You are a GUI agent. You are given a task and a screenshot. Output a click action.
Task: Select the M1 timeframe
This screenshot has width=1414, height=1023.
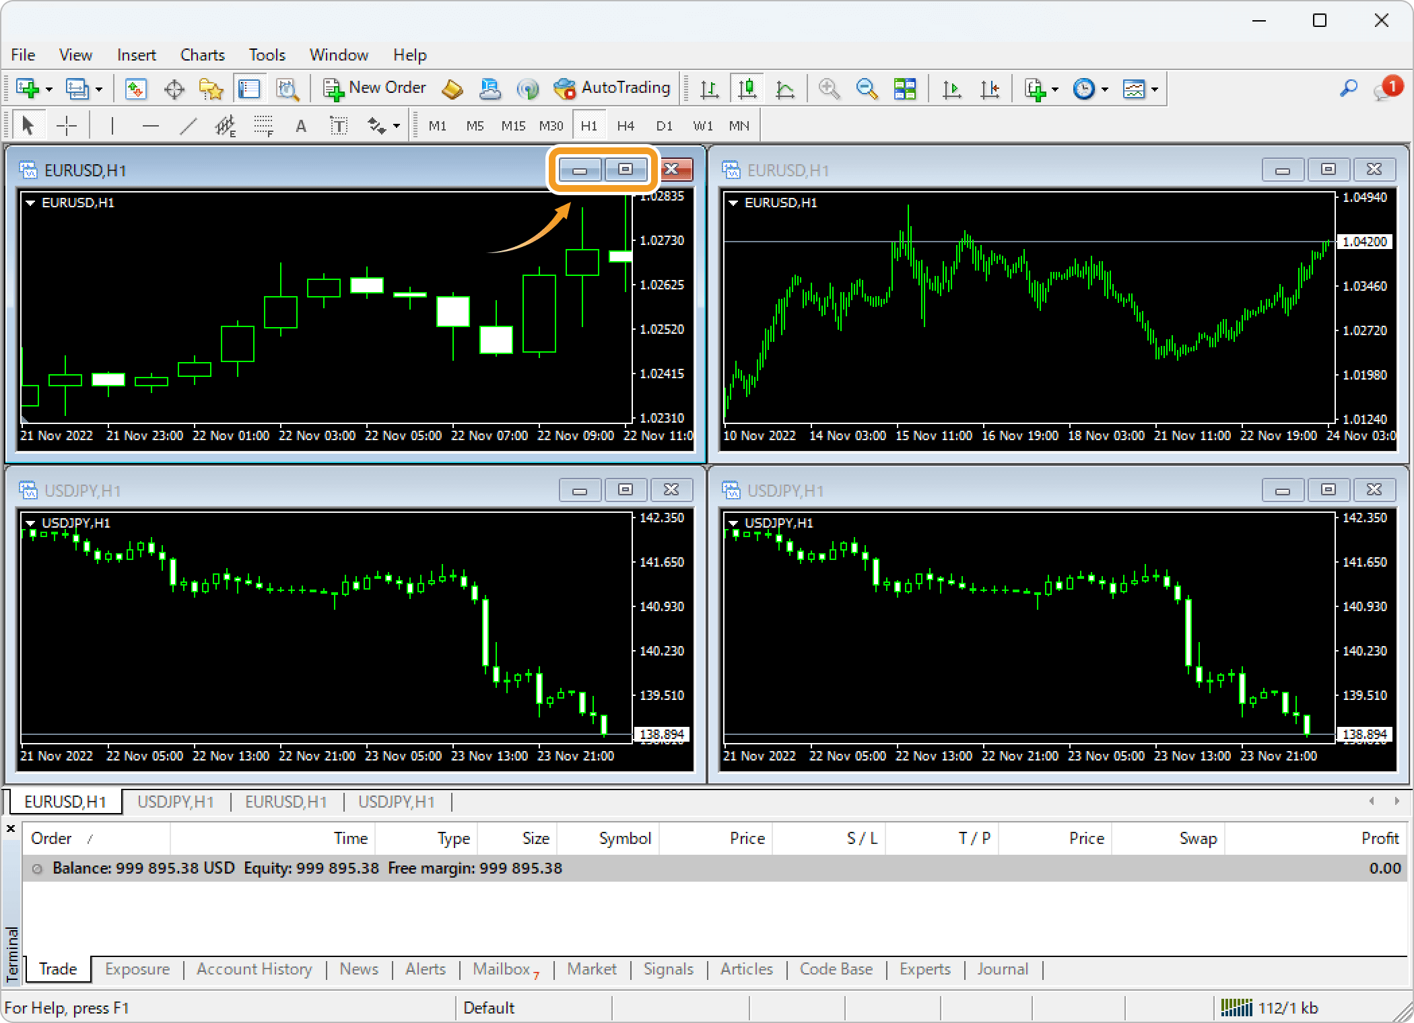438,126
